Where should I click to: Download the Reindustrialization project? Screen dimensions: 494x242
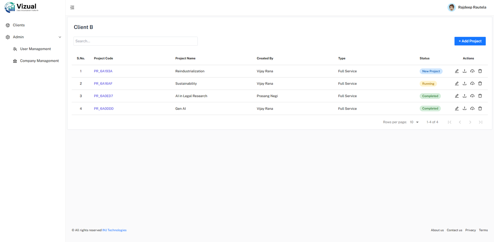[x=464, y=71]
